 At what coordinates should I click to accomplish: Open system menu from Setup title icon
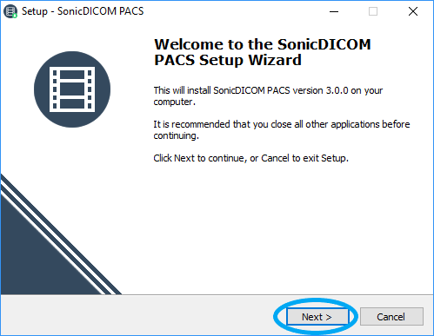click(10, 11)
